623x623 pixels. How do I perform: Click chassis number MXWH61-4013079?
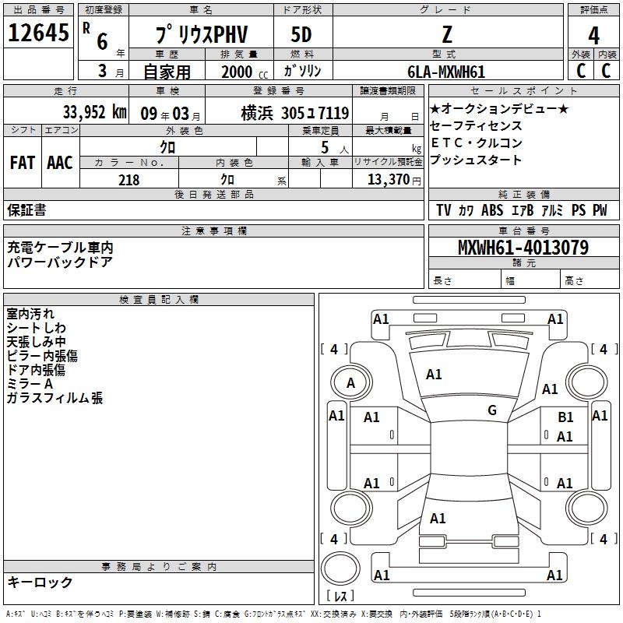pyautogui.click(x=523, y=248)
